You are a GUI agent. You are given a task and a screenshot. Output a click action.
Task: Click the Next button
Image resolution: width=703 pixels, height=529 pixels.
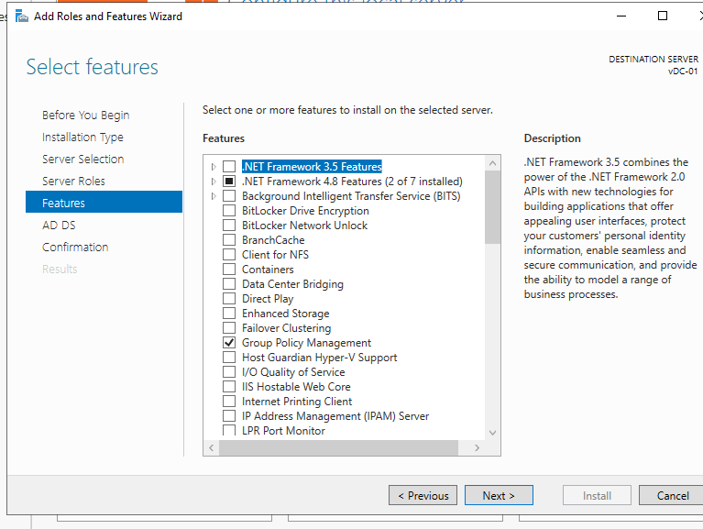point(499,495)
